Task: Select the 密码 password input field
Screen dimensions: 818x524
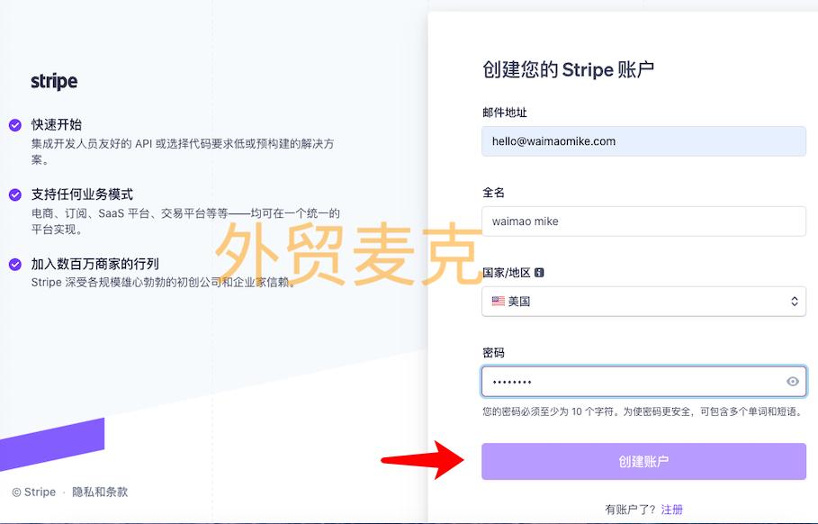Action: click(x=630, y=381)
